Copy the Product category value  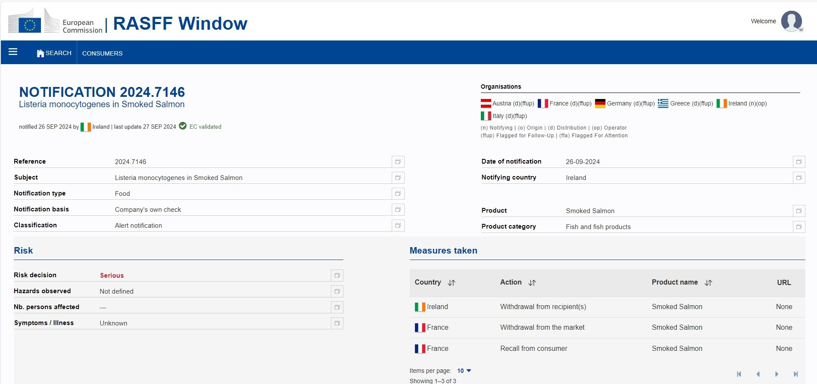(798, 227)
